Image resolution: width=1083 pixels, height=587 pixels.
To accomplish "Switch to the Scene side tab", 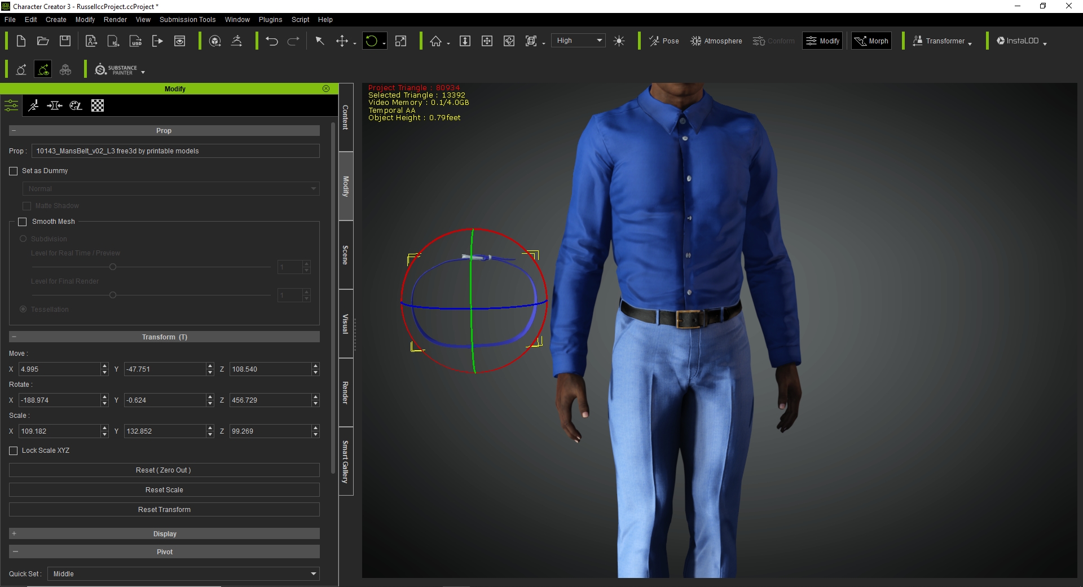I will [x=346, y=255].
